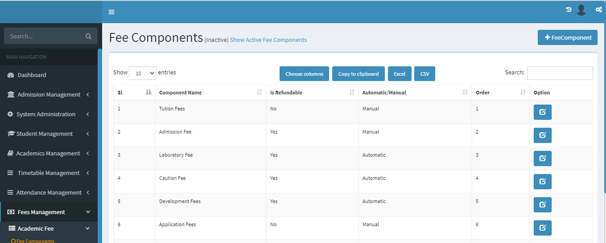Collapse the Fees Management menu
The width and height of the screenshot is (606, 243).
tap(49, 212)
